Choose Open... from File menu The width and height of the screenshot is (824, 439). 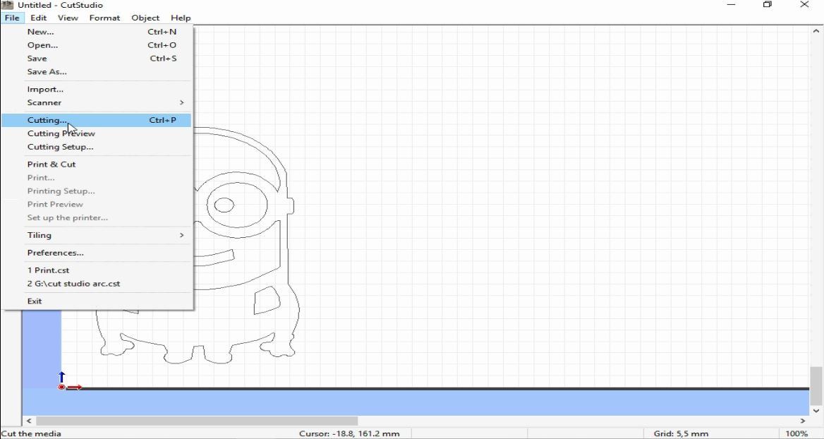pos(96,45)
